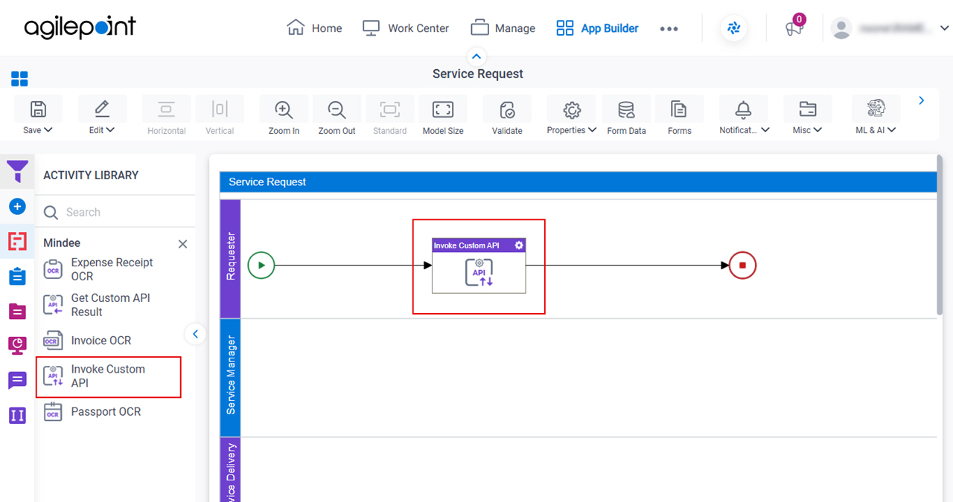Image resolution: width=953 pixels, height=502 pixels.
Task: Click the red end event node
Action: tap(742, 266)
